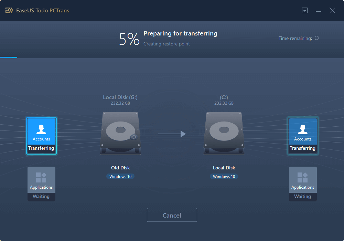Click the 'Old Disk' label
The width and height of the screenshot is (344, 241).
point(120,168)
